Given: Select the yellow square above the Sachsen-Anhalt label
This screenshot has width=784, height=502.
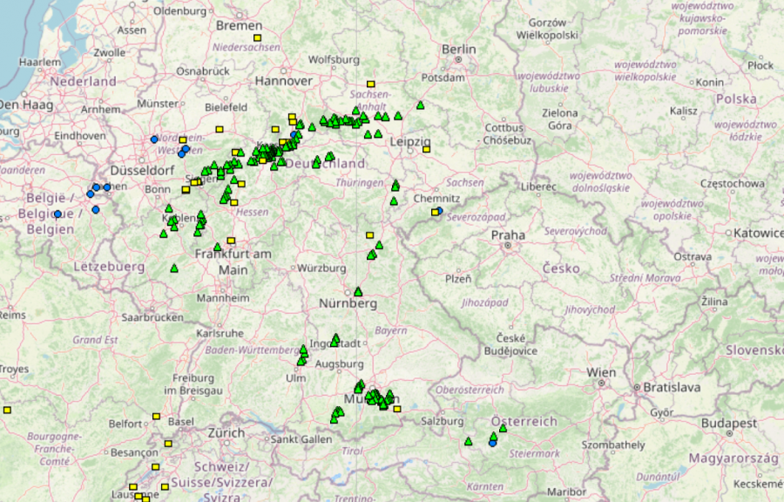Looking at the screenshot, I should click(x=370, y=84).
